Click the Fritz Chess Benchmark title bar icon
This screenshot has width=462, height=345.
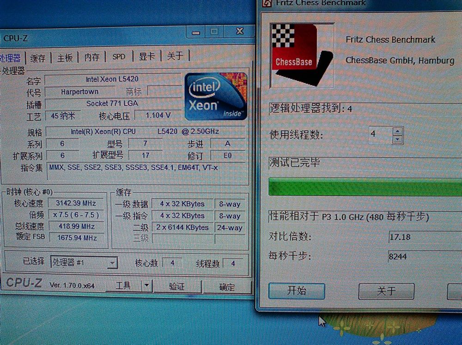click(x=267, y=3)
